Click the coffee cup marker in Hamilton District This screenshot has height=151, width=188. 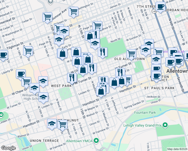(x=157, y=76)
